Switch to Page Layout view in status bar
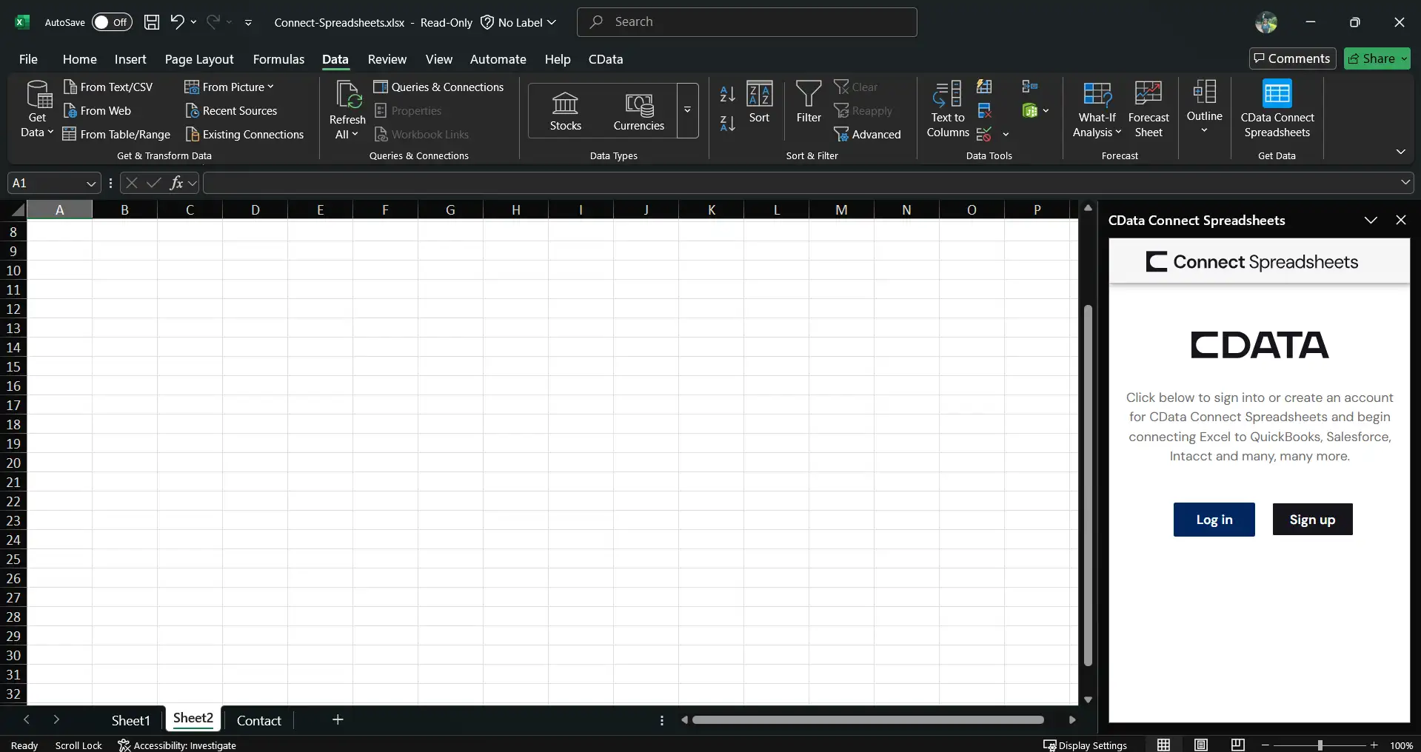 (x=1201, y=745)
